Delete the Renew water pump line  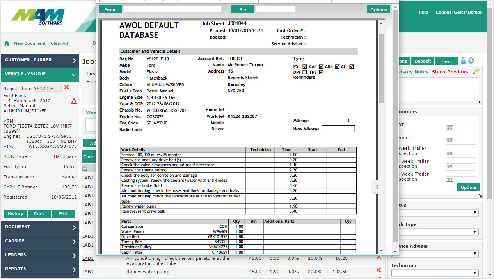tap(378, 270)
